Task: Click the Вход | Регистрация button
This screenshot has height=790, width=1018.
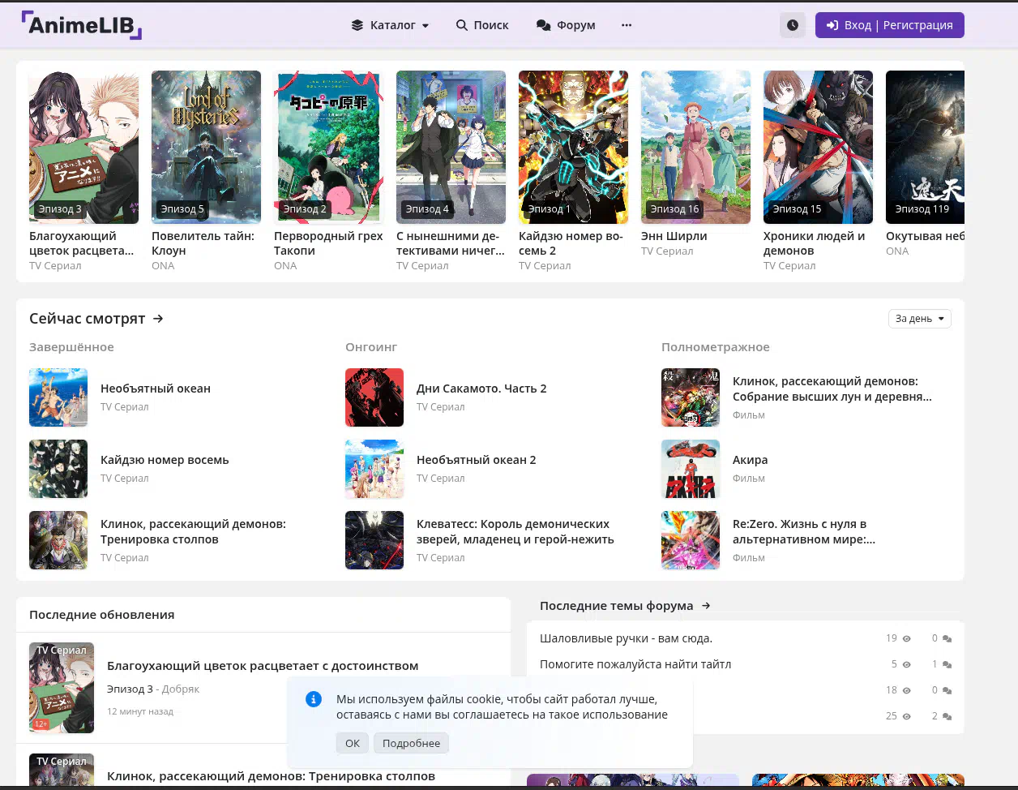Action: [889, 25]
